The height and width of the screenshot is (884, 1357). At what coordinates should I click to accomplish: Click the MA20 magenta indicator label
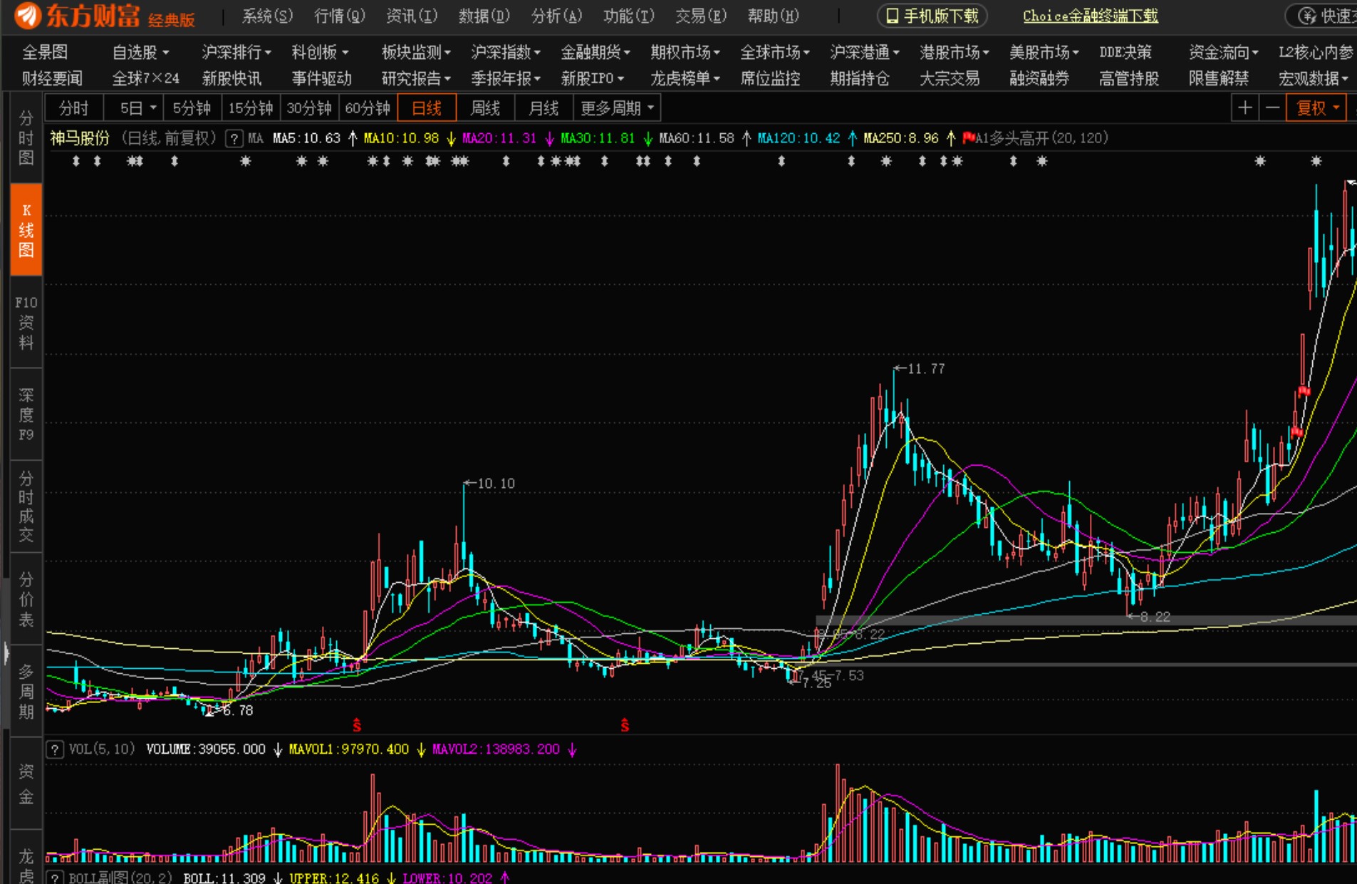click(499, 138)
